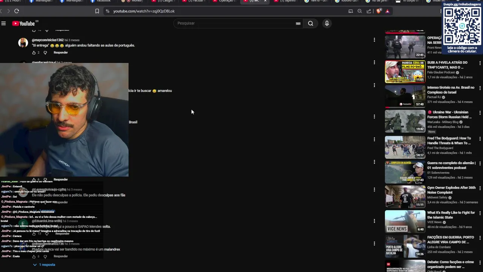
Task: Open 'Debate: Como facções e crime' video title
Action: click(x=451, y=264)
